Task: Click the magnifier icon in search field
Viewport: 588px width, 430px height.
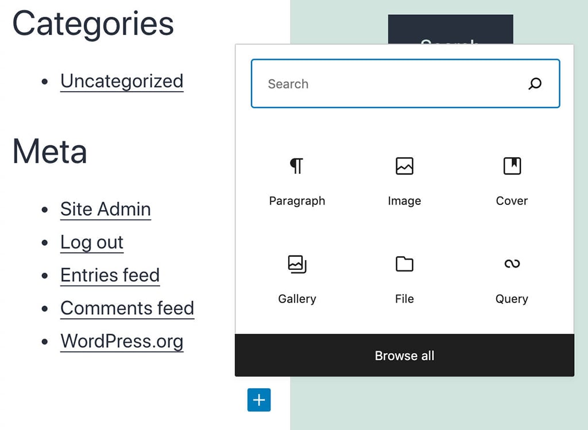Action: click(x=535, y=84)
